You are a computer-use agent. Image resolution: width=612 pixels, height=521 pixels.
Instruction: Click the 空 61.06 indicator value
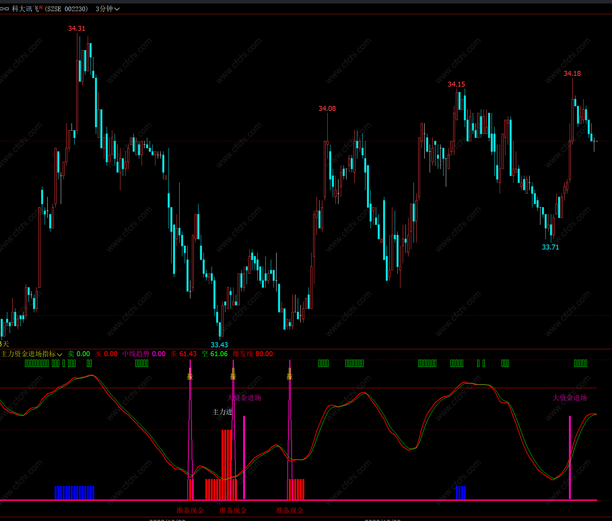click(215, 354)
